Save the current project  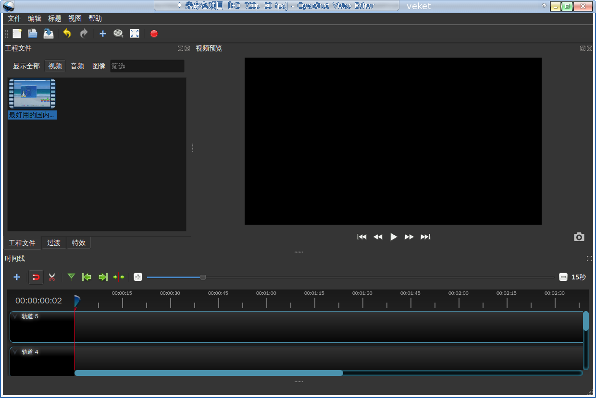click(49, 34)
